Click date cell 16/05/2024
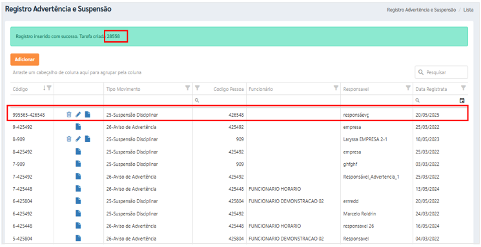Image resolution: width=481 pixels, height=247 pixels. 427,226
